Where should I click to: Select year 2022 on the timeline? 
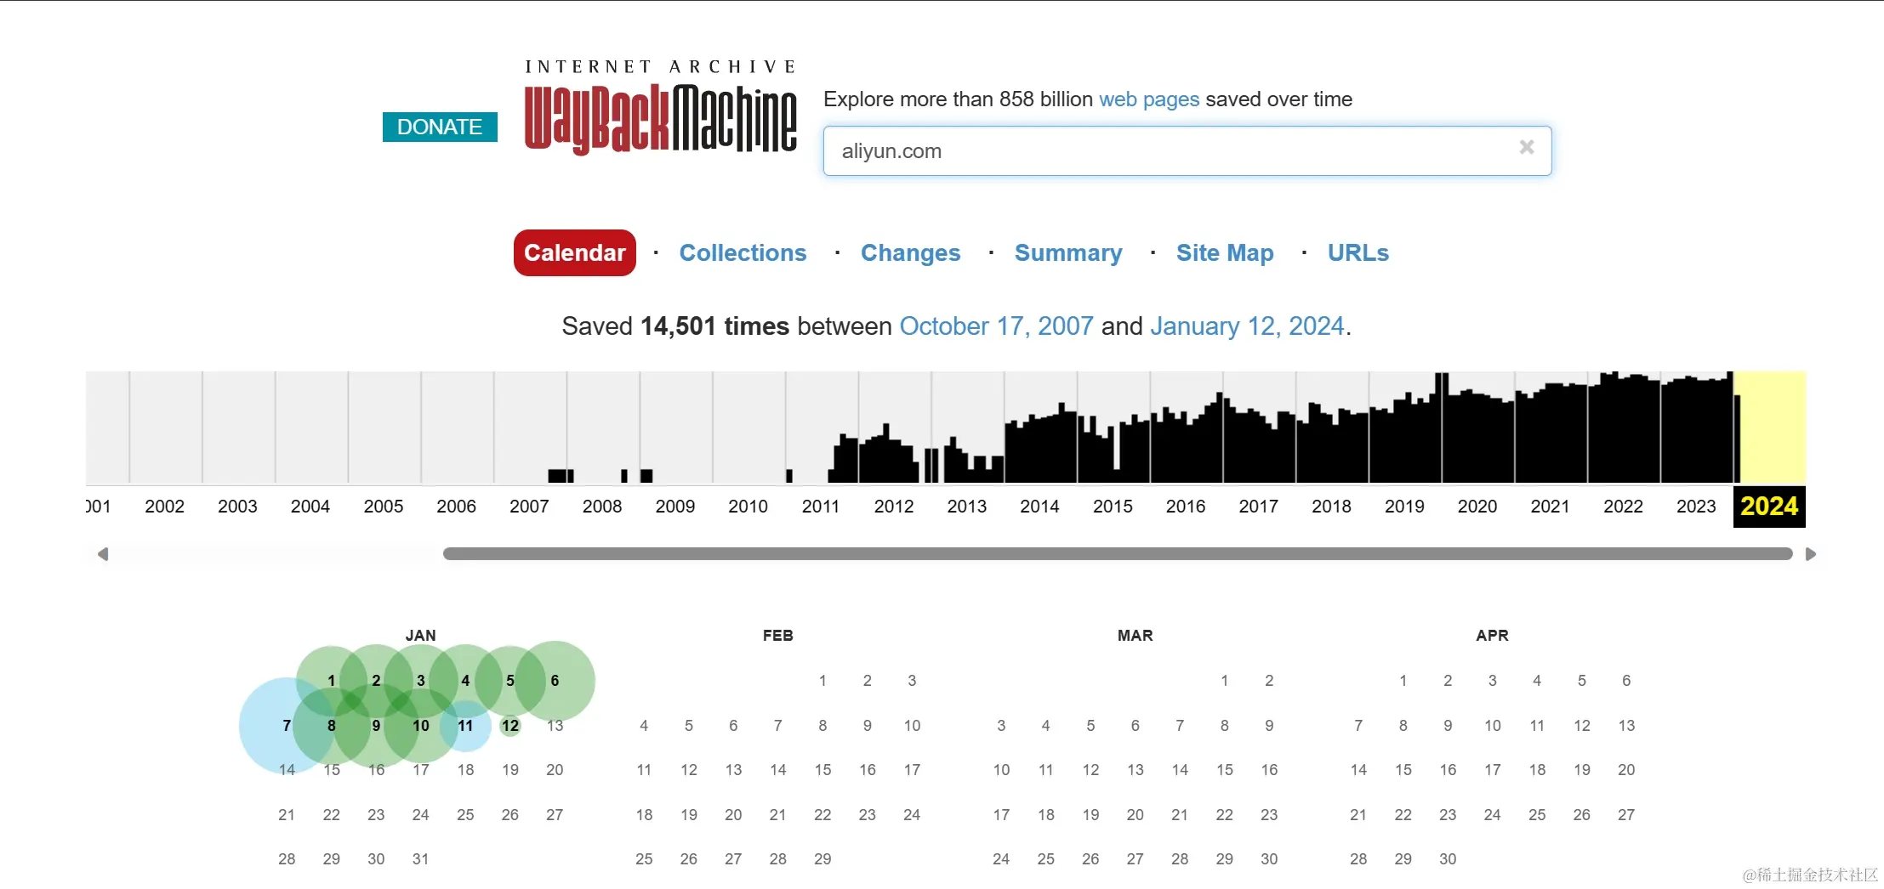[x=1623, y=507]
